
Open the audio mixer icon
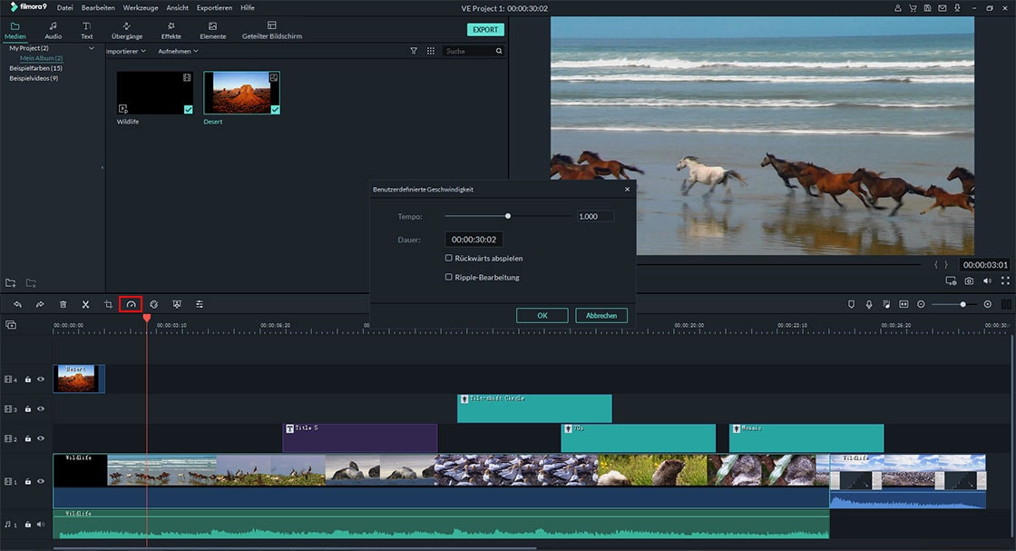(886, 304)
